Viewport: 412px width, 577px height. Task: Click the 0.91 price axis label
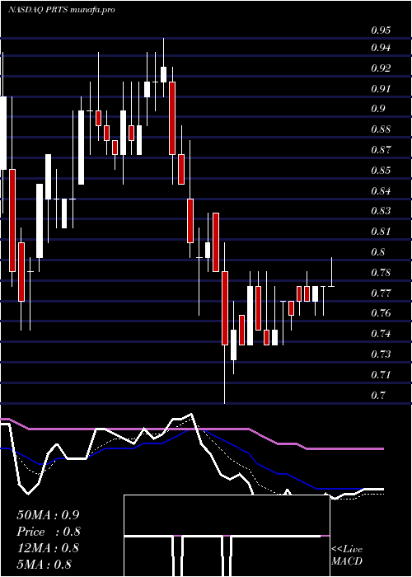381,89
